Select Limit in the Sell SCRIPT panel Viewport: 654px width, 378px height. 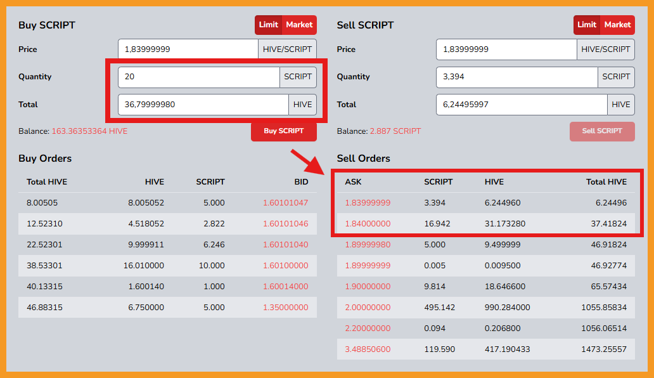pos(587,25)
